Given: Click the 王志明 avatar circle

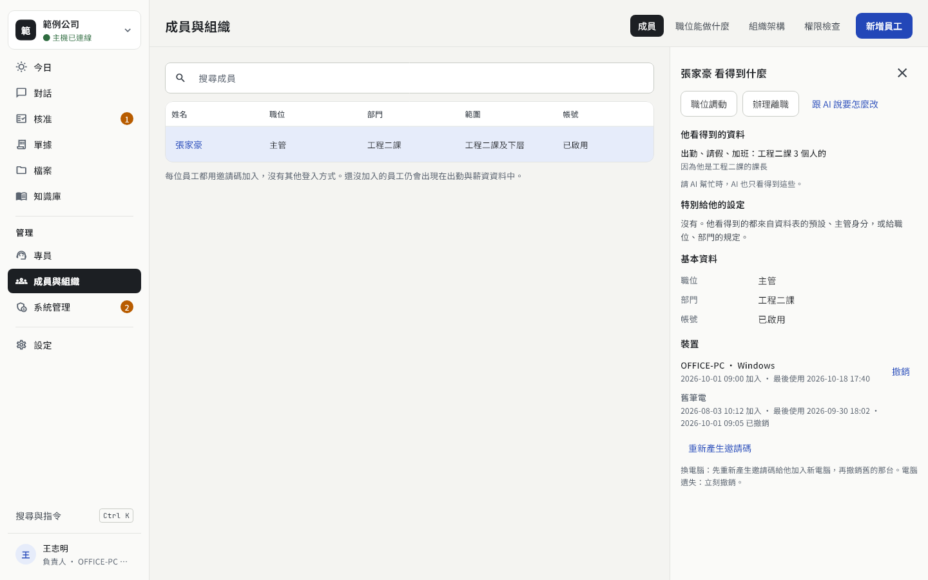Looking at the screenshot, I should click(x=26, y=554).
